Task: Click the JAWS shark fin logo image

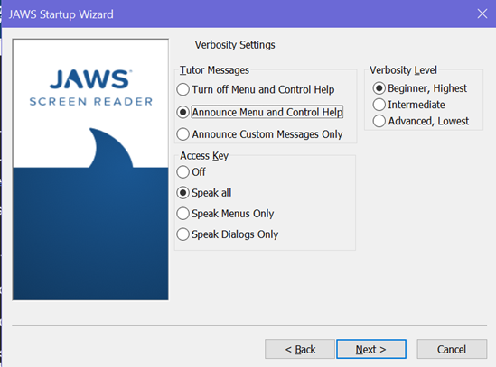Action: click(x=90, y=170)
